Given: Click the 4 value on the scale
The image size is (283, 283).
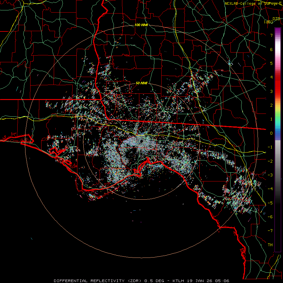Looking at the screenshot, I should pos(271,77).
